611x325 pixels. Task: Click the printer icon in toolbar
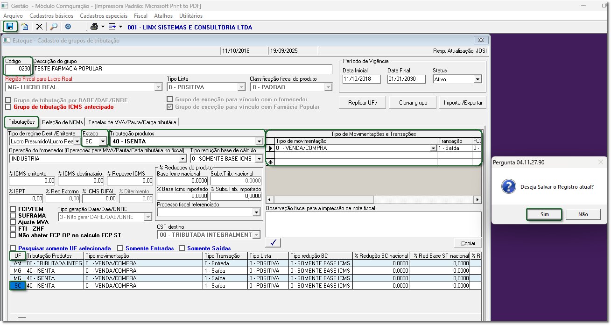point(94,27)
